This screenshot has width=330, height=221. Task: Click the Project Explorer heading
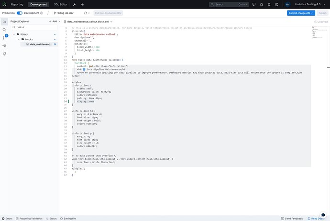click(x=20, y=21)
